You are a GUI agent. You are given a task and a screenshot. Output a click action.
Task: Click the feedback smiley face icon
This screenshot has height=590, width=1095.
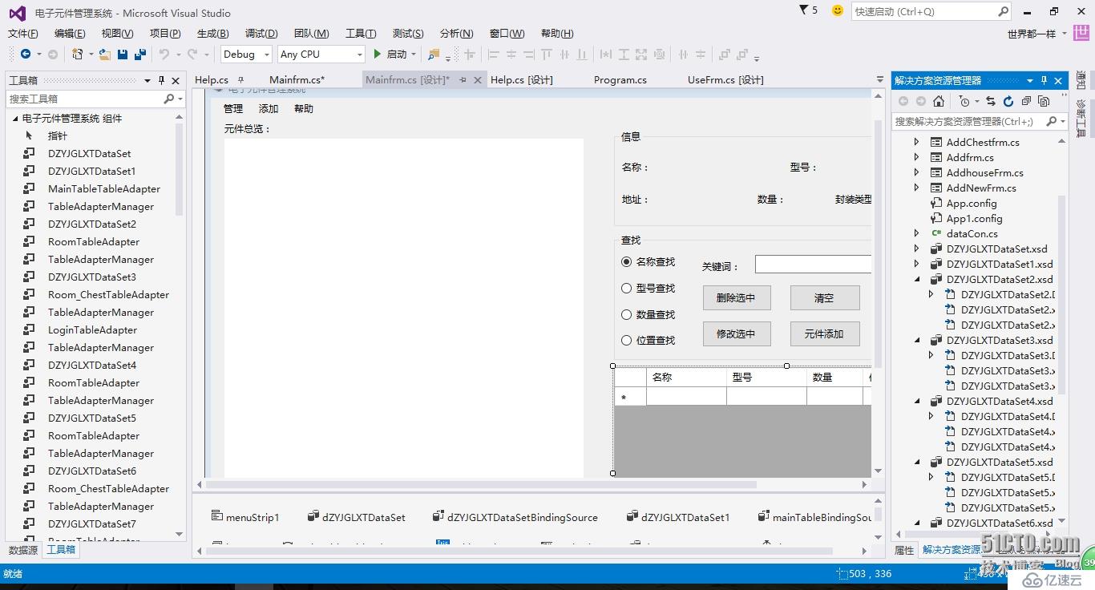pos(838,10)
